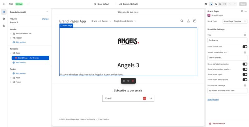Collapse the Template Apps section
Viewport: 249px width, 127px height.
pyautogui.click(x=11, y=53)
